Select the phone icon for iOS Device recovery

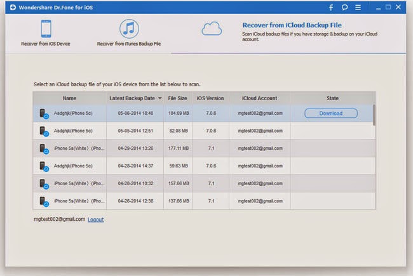click(46, 29)
